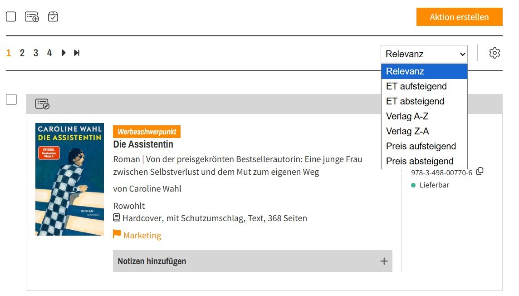Check the box beside Die Assistentin entry

pyautogui.click(x=11, y=99)
